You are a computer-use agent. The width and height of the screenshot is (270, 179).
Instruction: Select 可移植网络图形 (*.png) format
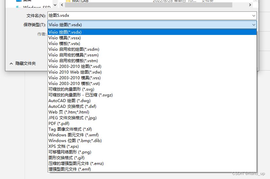pos(152,152)
